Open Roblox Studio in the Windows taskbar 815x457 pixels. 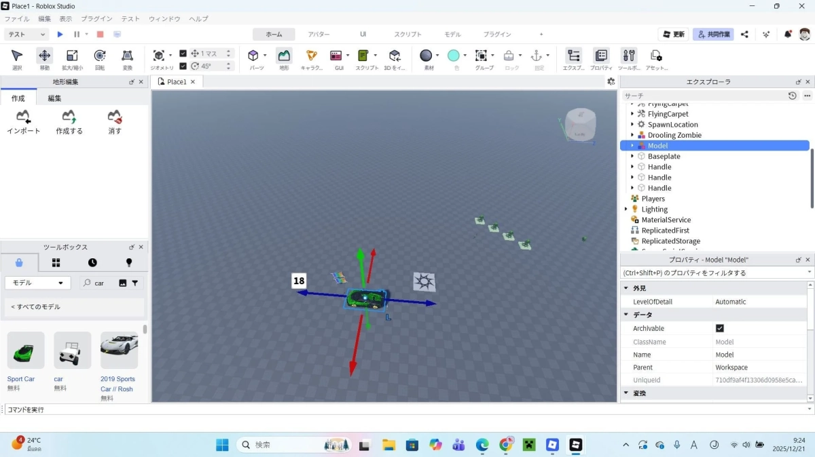(576, 445)
